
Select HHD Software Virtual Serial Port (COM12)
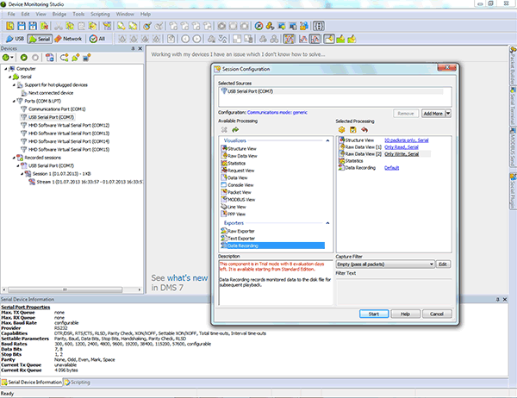[x=65, y=125]
